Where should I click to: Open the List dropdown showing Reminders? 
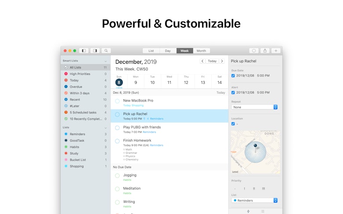coord(254,200)
